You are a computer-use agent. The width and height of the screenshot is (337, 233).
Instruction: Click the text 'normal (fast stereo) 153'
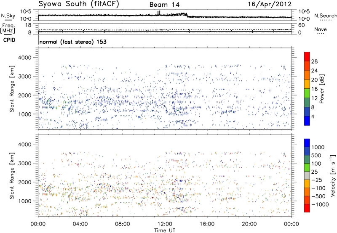point(73,42)
